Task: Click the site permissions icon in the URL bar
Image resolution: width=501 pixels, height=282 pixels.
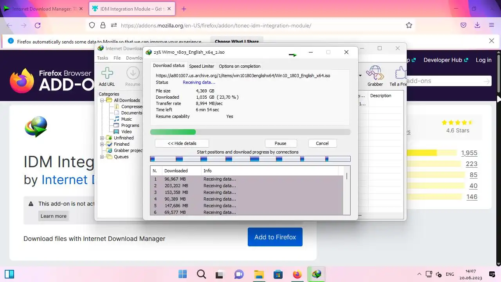Action: [114, 25]
